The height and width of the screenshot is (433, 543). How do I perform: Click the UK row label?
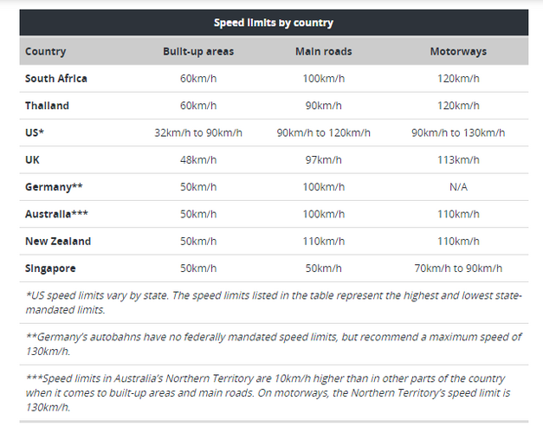click(x=32, y=159)
